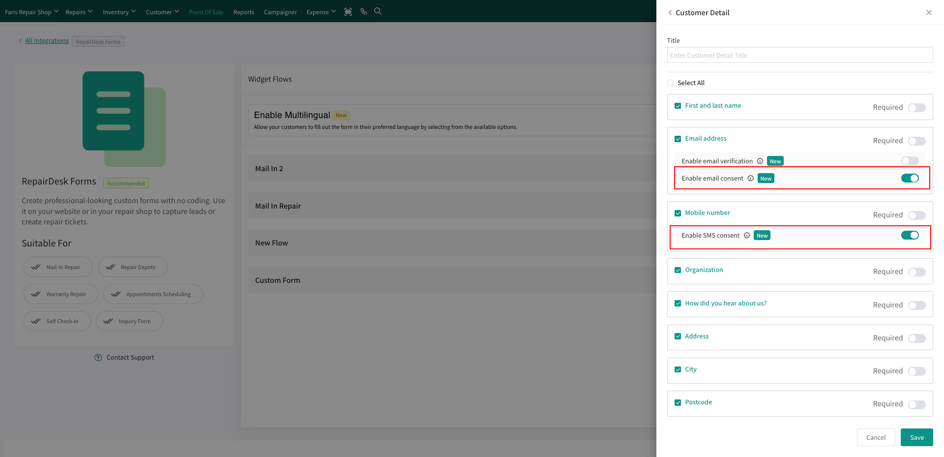
Task: Click the RepairDesk Forms breadcrumb tag
Action: coord(98,41)
